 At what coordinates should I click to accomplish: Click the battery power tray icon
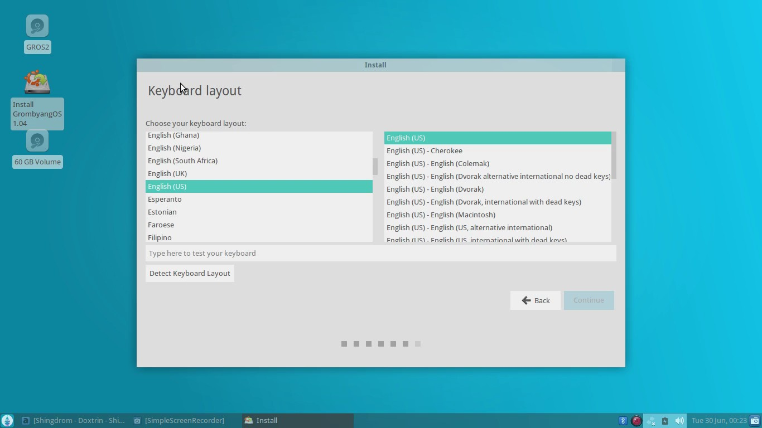(x=665, y=421)
